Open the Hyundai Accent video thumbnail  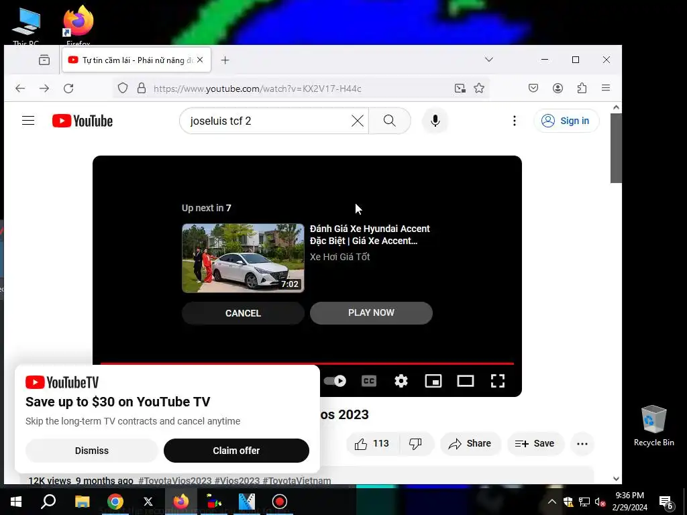[243, 258]
